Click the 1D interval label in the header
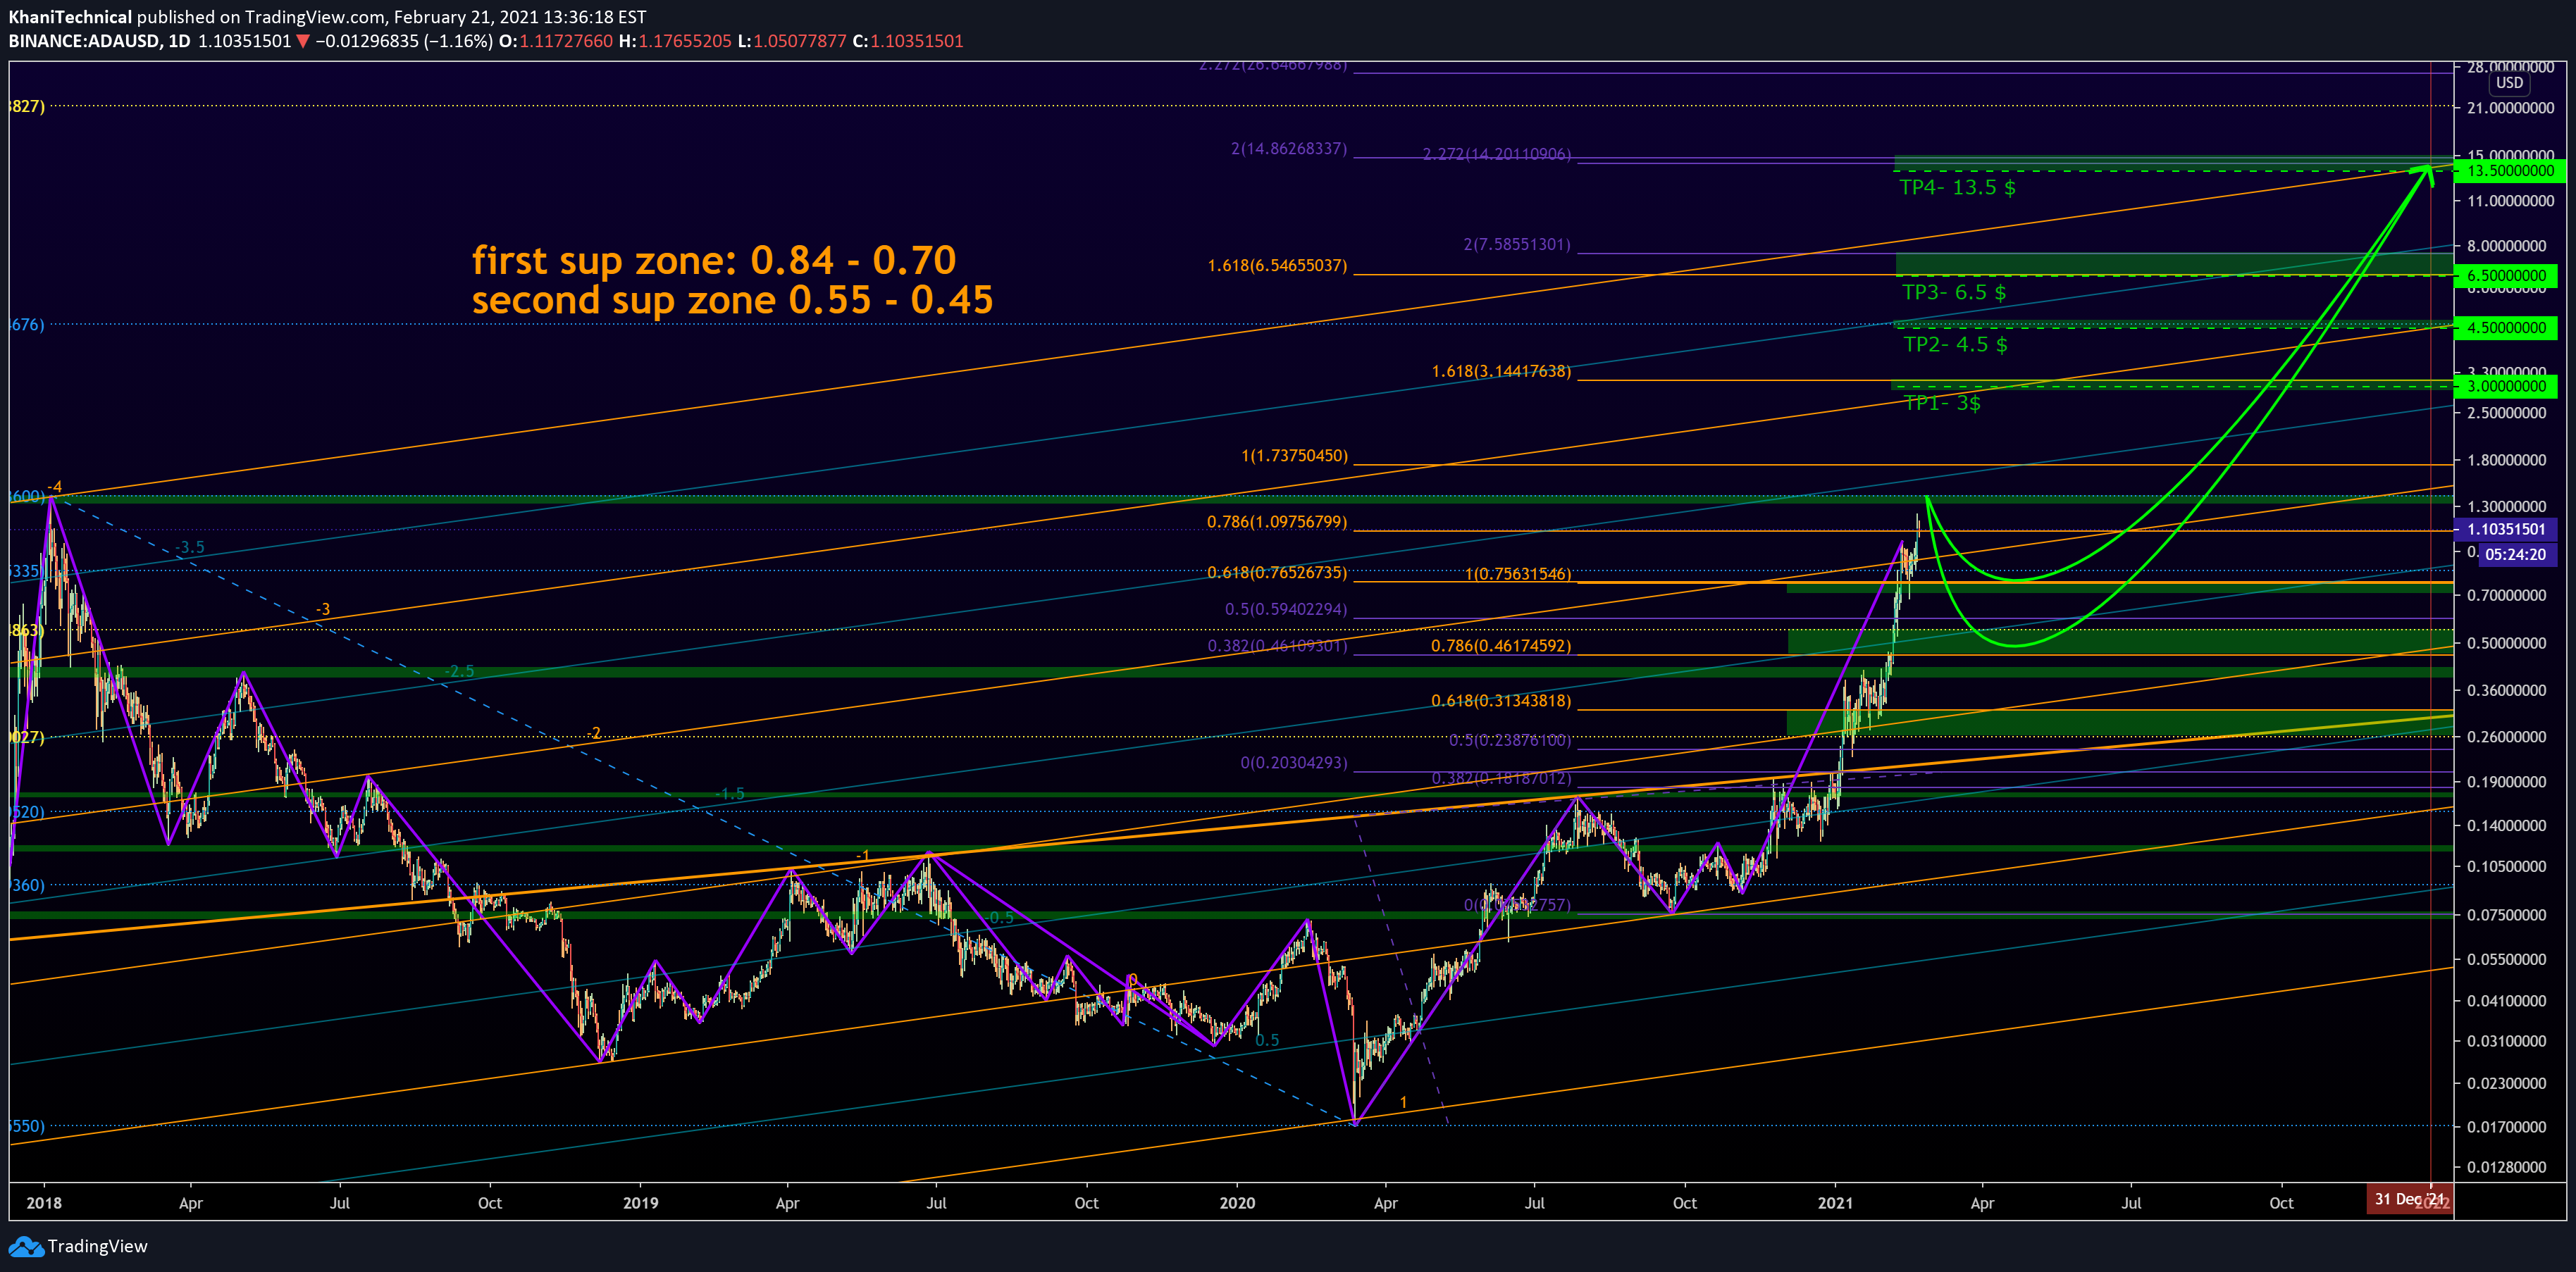This screenshot has width=2576, height=1272. click(178, 42)
